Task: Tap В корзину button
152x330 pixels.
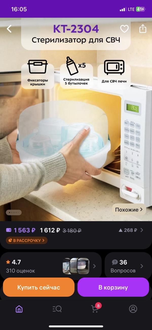Action: [113, 287]
